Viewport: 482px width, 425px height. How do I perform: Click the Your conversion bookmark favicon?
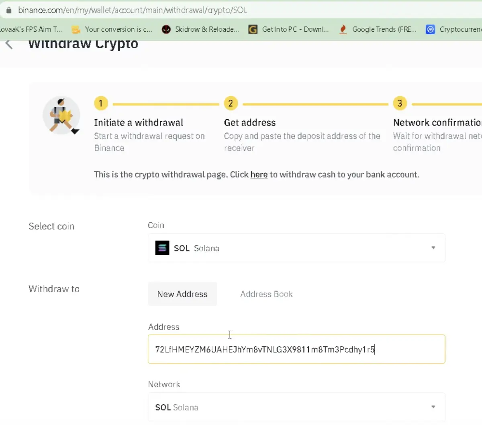[x=76, y=29]
